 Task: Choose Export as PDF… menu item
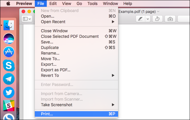[56, 70]
